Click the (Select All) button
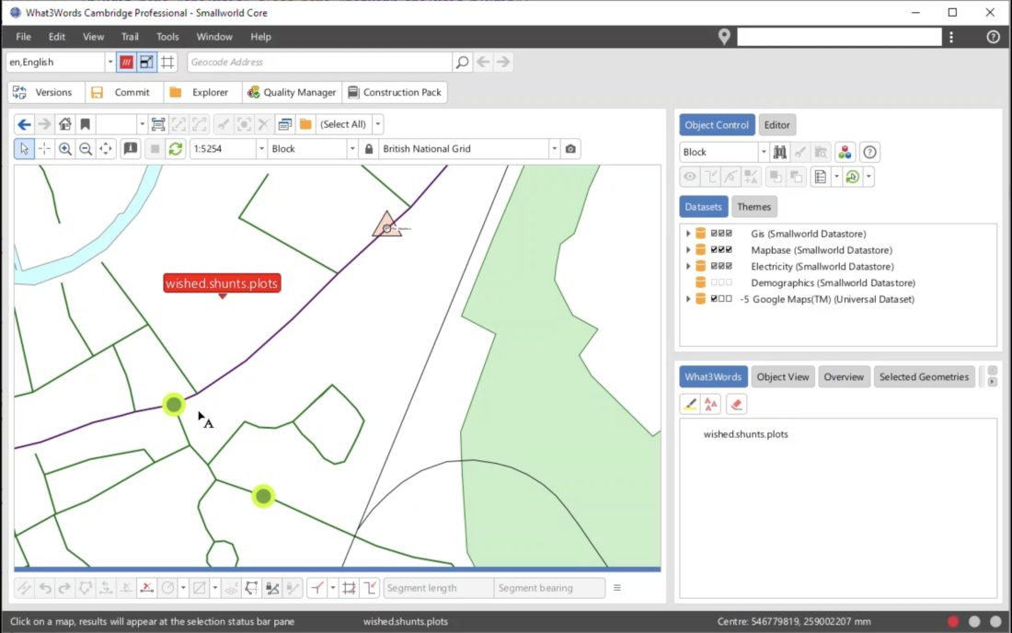The width and height of the screenshot is (1012, 633). 343,124
